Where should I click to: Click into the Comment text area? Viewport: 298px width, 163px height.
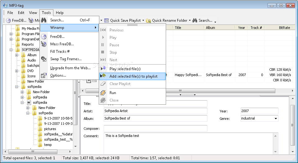(x=189, y=144)
